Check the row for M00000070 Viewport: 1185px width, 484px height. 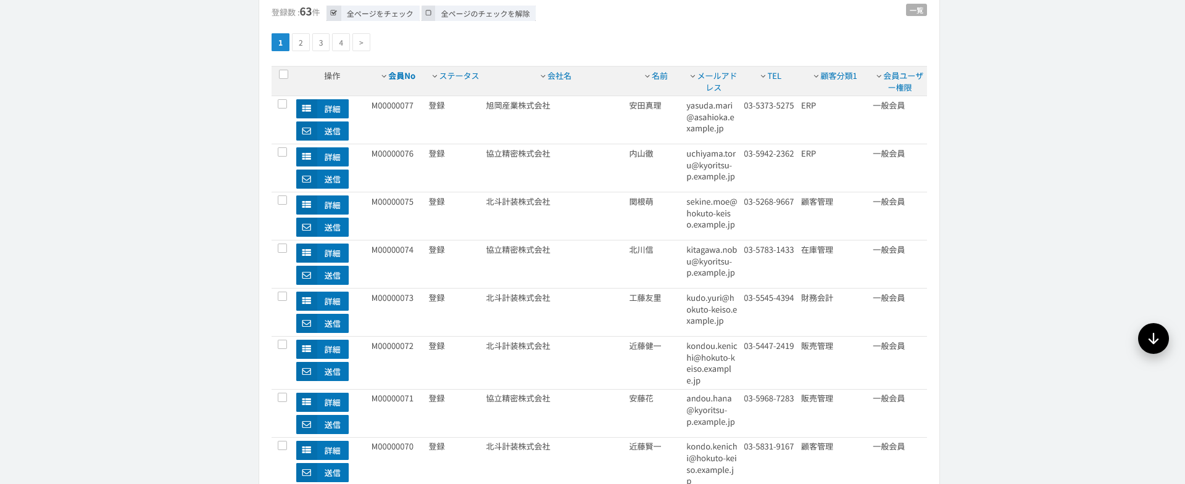coord(282,446)
